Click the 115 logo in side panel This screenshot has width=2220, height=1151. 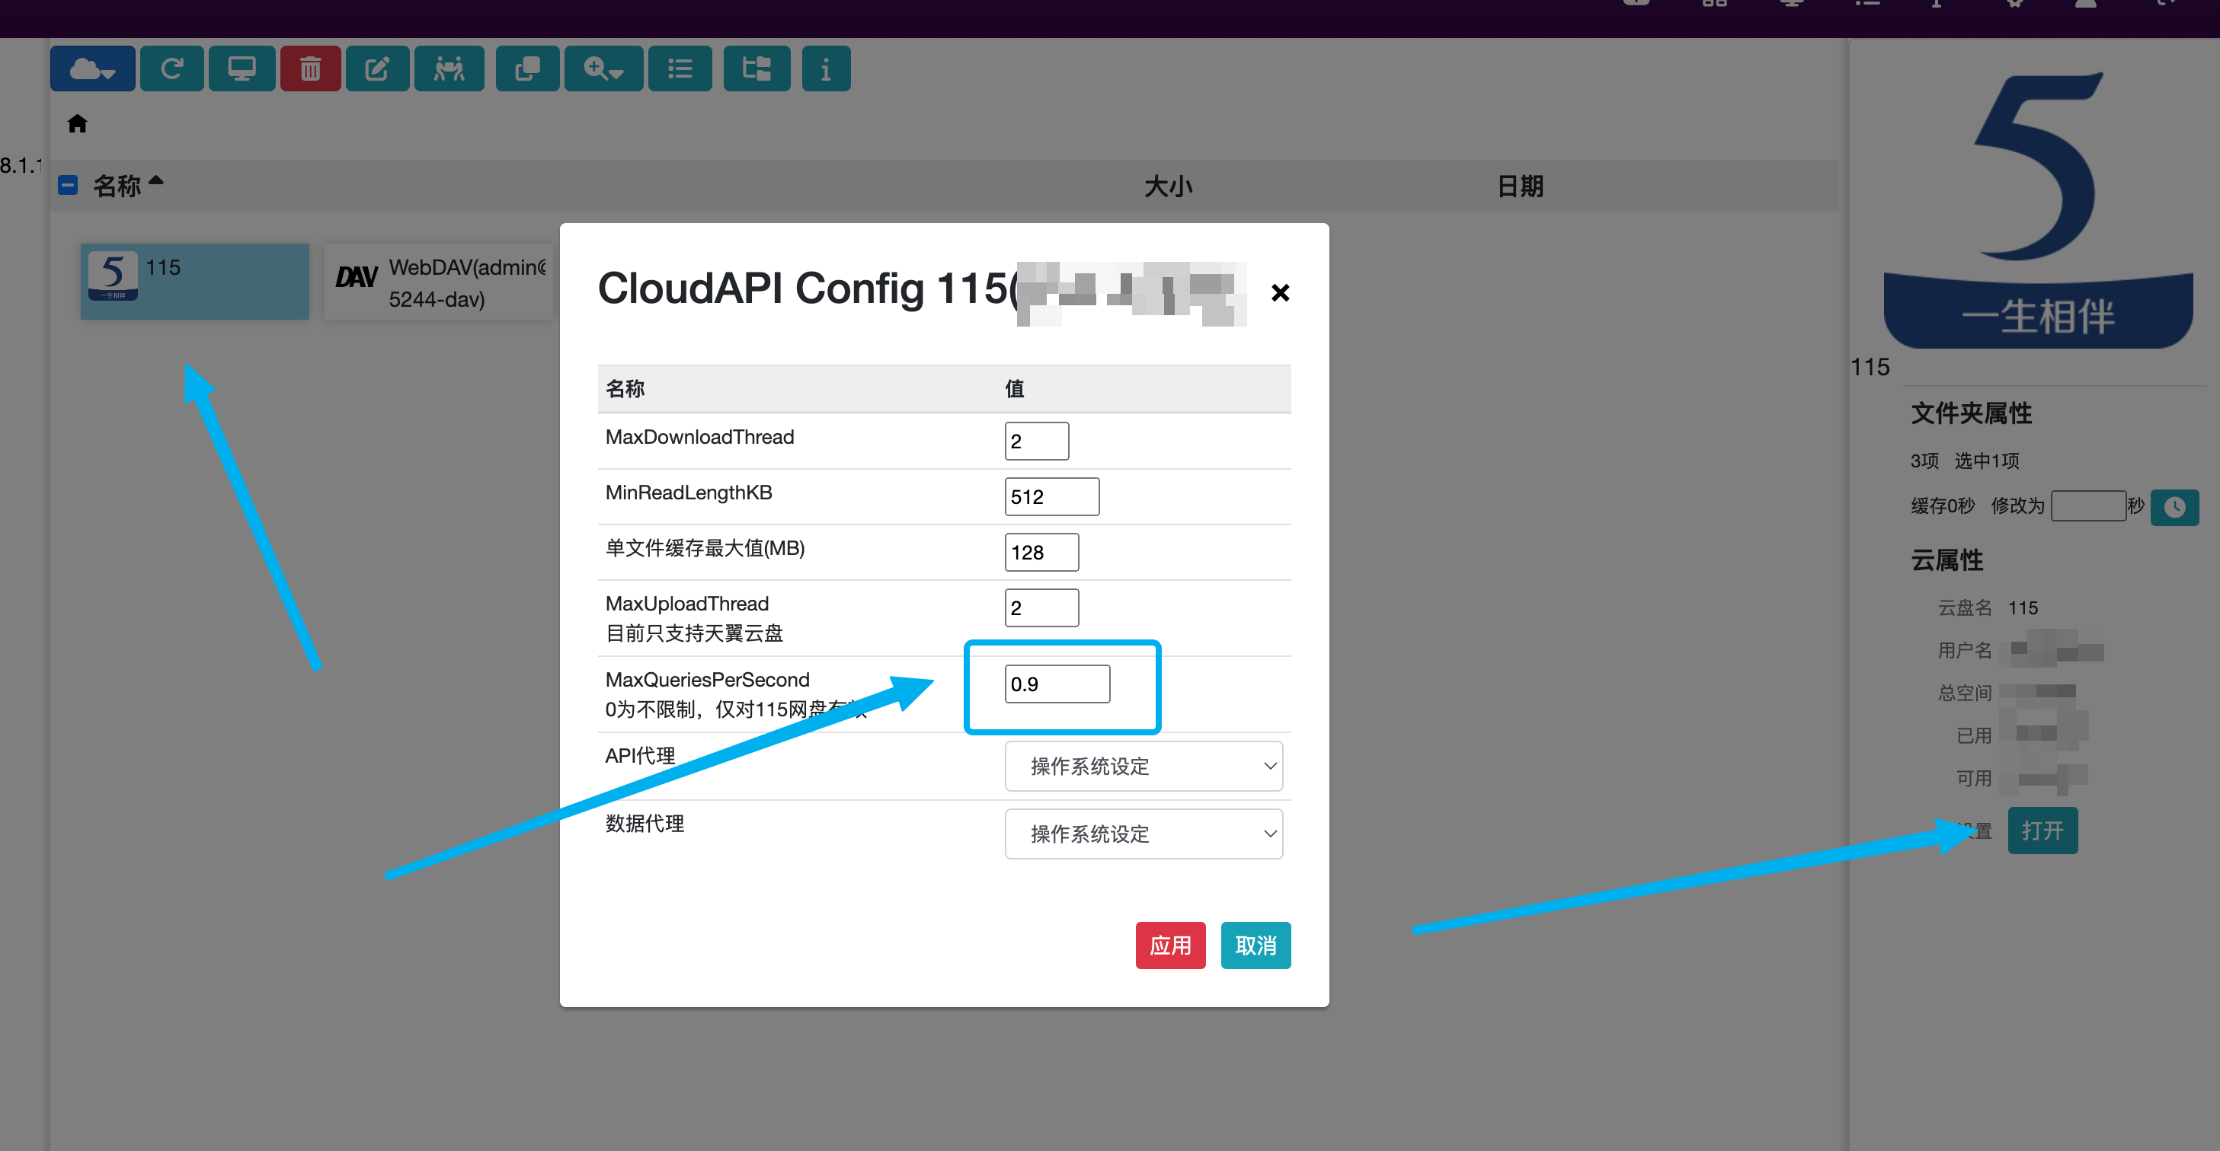click(2038, 209)
